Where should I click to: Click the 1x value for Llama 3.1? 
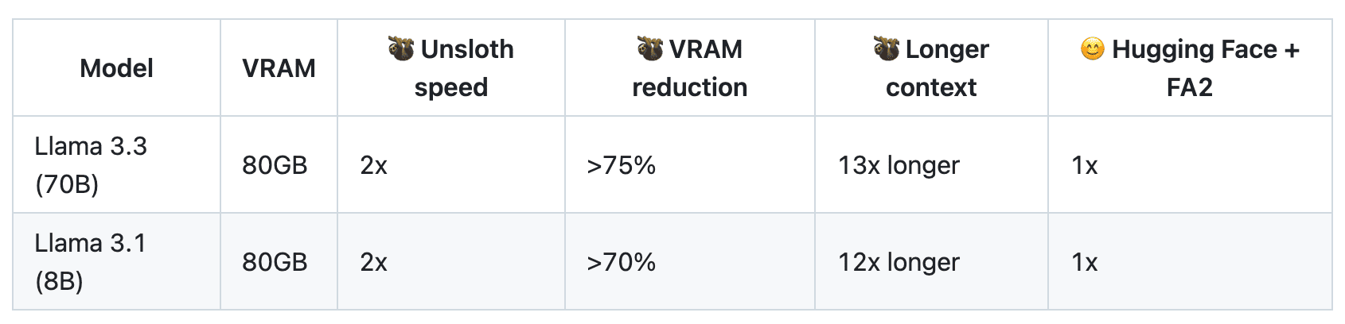pyautogui.click(x=1084, y=262)
